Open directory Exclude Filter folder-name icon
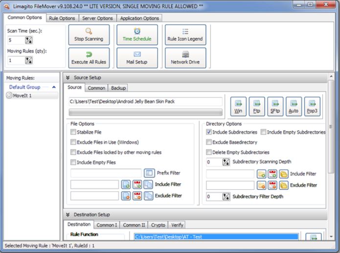Image resolution: width=340 pixels, height=253 pixels. click(x=262, y=185)
